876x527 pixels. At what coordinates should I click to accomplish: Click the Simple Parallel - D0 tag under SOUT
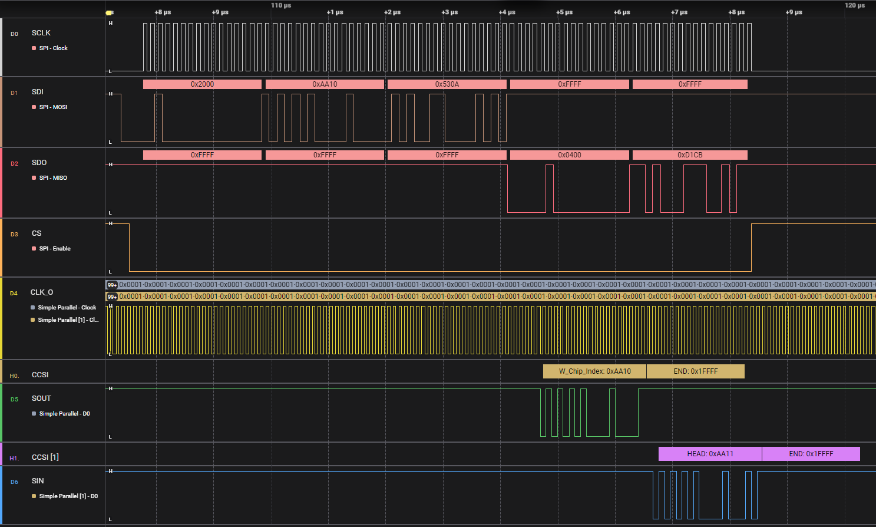[64, 414]
